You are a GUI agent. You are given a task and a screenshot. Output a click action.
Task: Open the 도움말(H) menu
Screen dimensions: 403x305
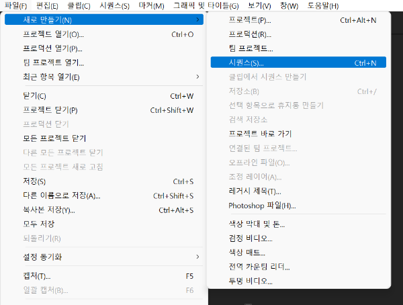[323, 5]
